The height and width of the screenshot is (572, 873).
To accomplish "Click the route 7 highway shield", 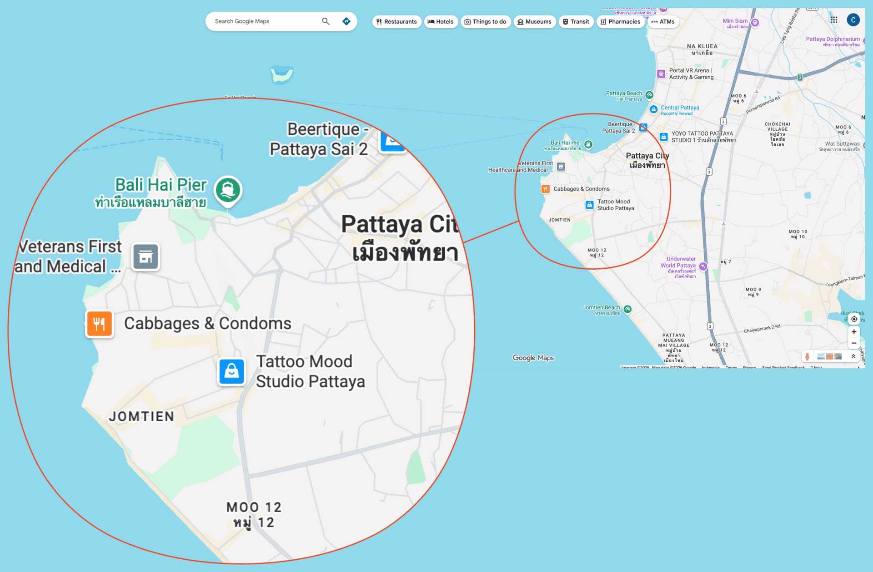I will 800,78.
